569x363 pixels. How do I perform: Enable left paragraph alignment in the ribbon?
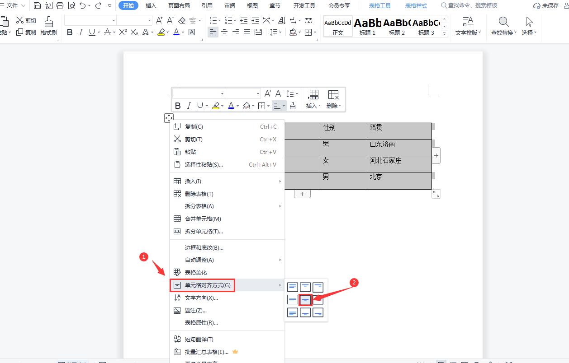pyautogui.click(x=213, y=32)
